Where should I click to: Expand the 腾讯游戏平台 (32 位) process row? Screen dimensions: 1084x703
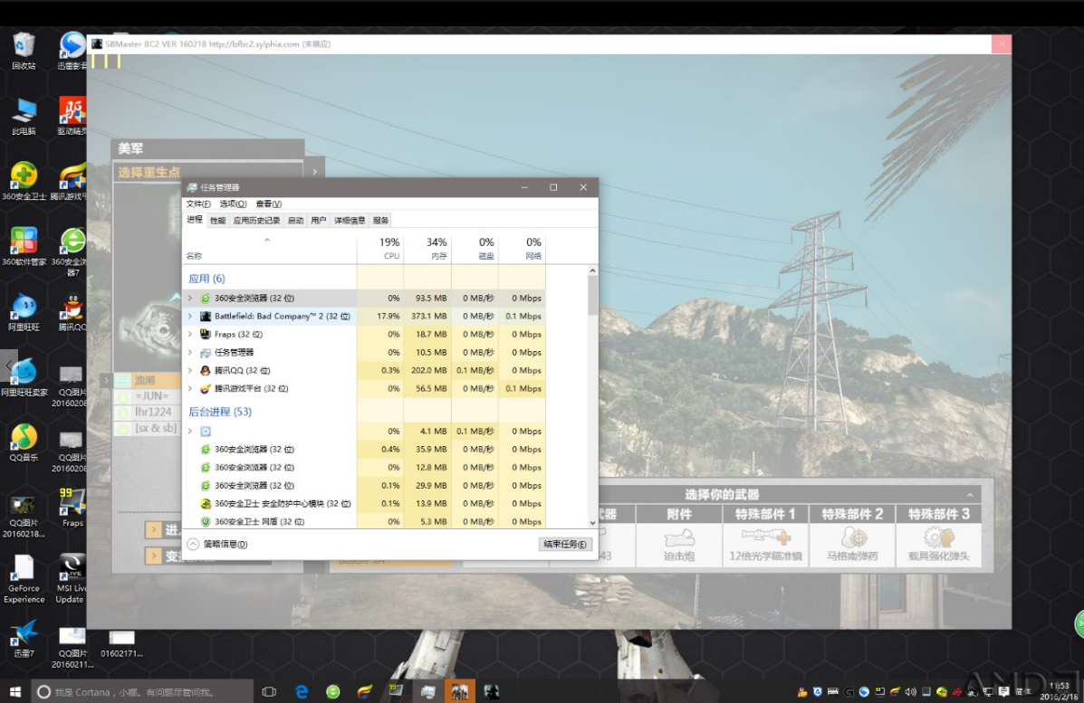coord(190,388)
